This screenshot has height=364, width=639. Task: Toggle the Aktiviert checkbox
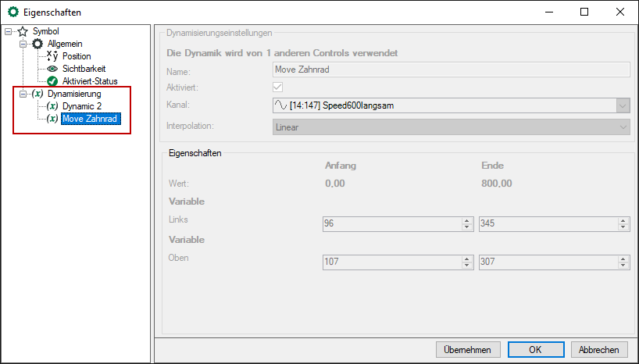coord(278,87)
